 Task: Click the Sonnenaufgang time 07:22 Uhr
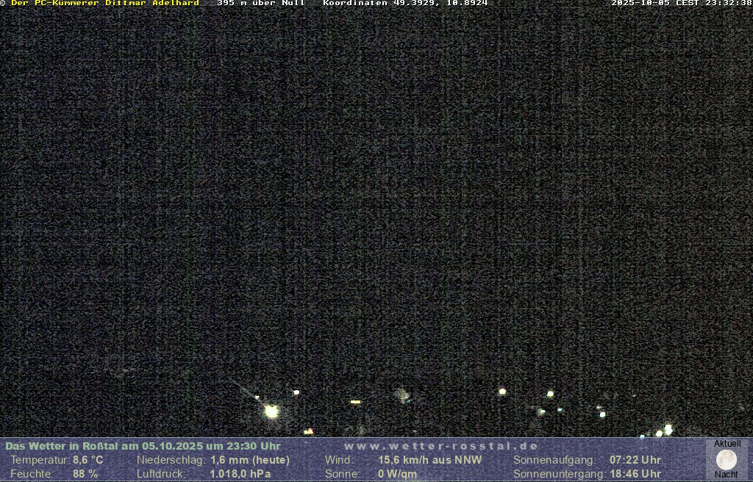(x=635, y=460)
